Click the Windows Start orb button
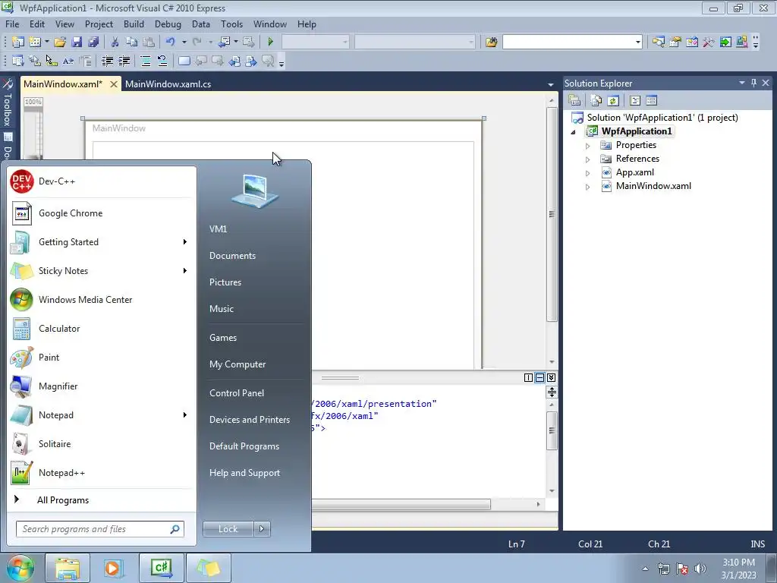The width and height of the screenshot is (777, 583). point(20,568)
